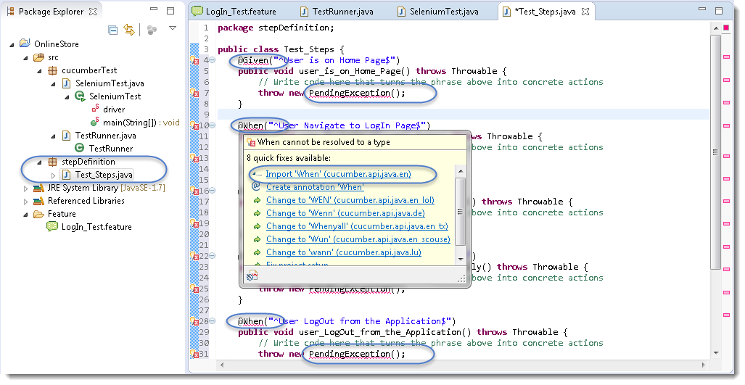Click the quick fix popup scrollbar thumb
The width and height of the screenshot is (745, 385).
click(460, 211)
